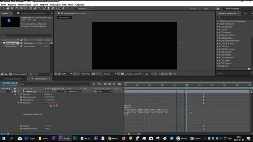This screenshot has height=142, width=253.
Task: Collapse the Масштаб property expression
Action: point(19,103)
